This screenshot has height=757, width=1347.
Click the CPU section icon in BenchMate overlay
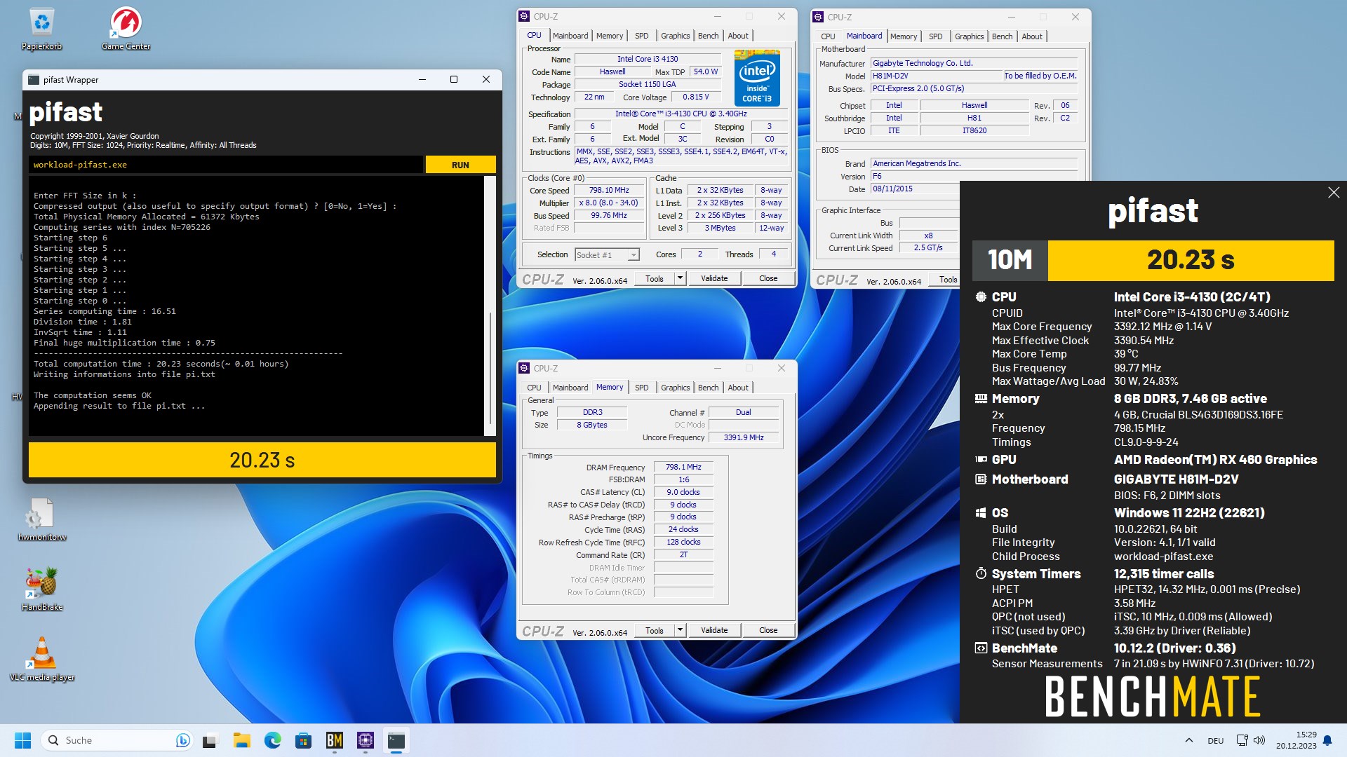click(981, 297)
